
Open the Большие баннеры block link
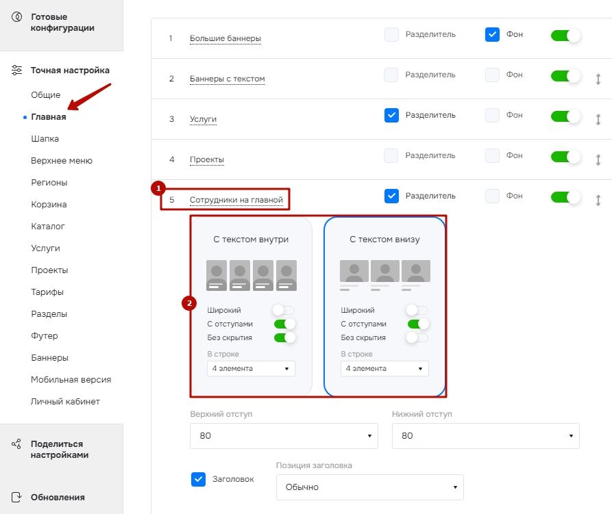tap(225, 38)
